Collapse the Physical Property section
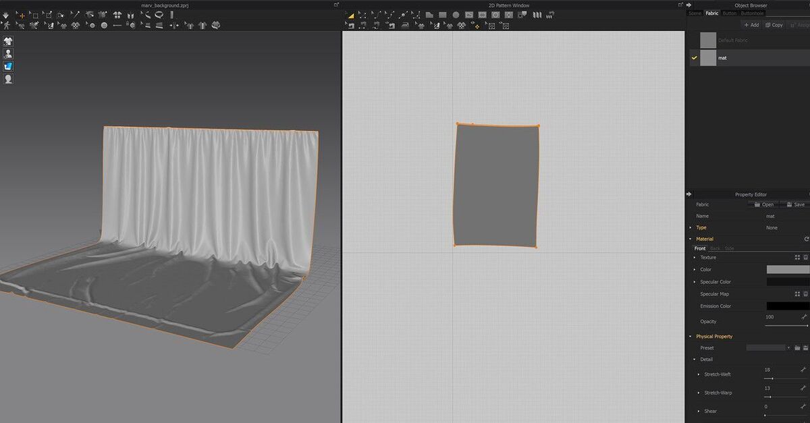The width and height of the screenshot is (810, 423). [690, 336]
